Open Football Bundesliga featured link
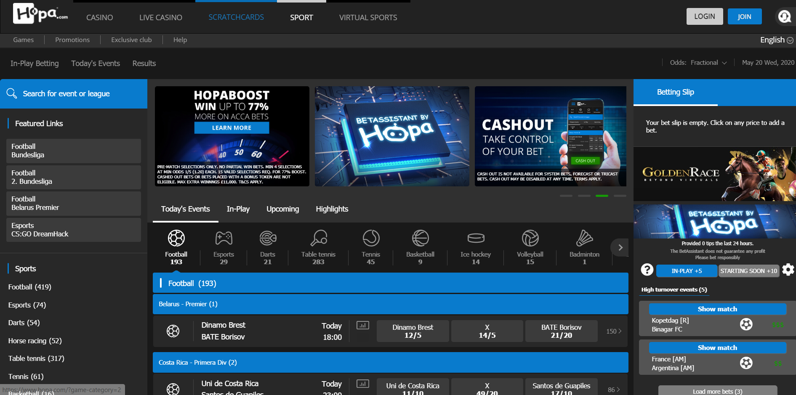Viewport: 796px width, 395px height. point(74,151)
